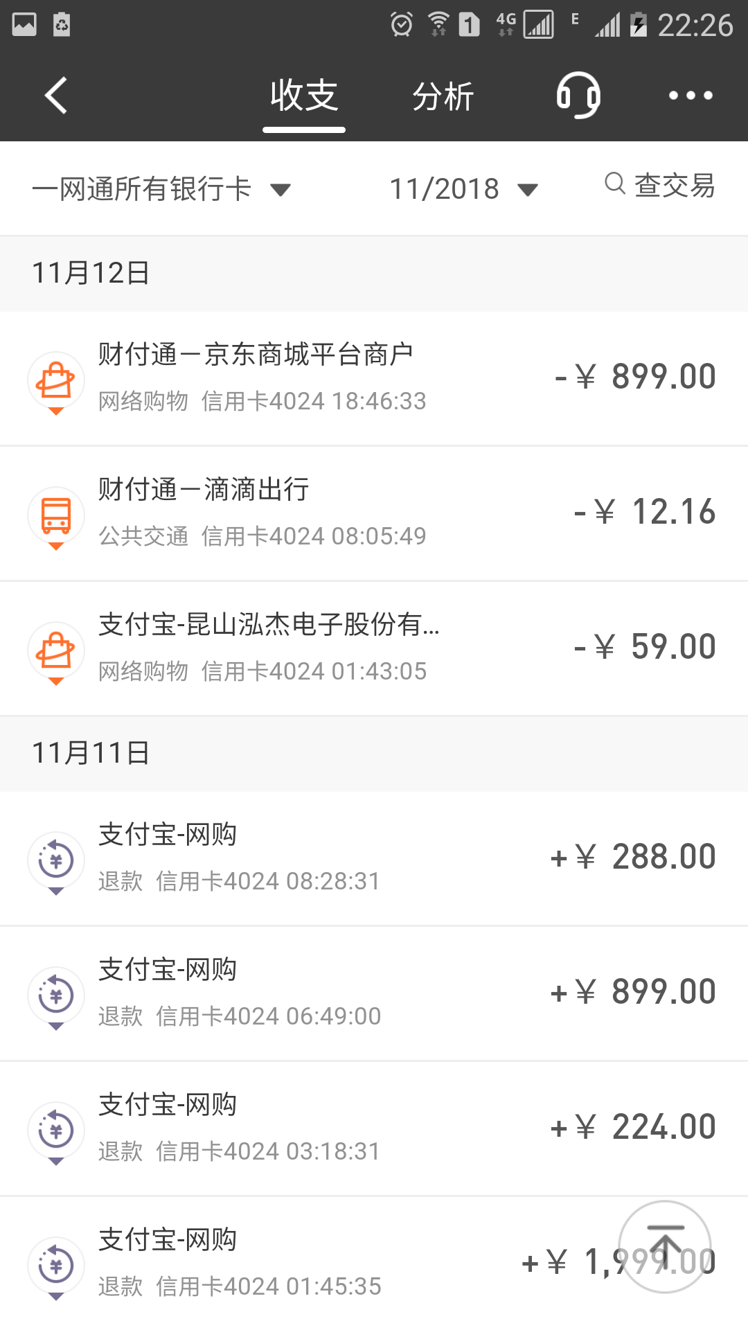This screenshot has height=1330, width=748.
Task: Open the 59.00 支付宝-昆山泓杰电子 transaction
Action: click(x=374, y=648)
